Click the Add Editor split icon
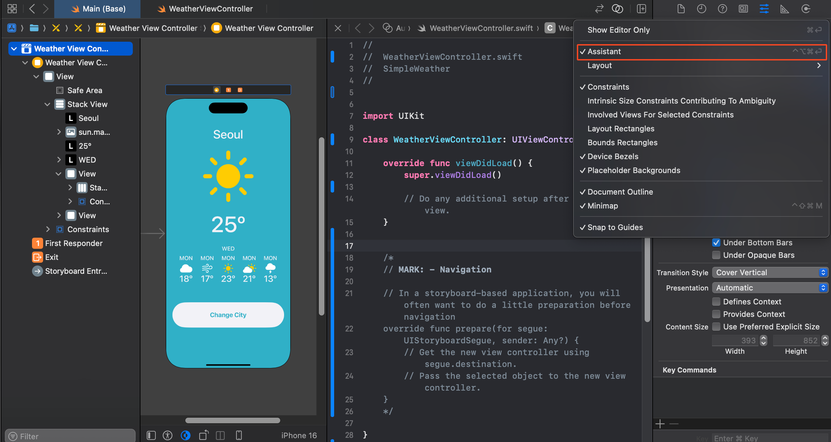 [641, 9]
